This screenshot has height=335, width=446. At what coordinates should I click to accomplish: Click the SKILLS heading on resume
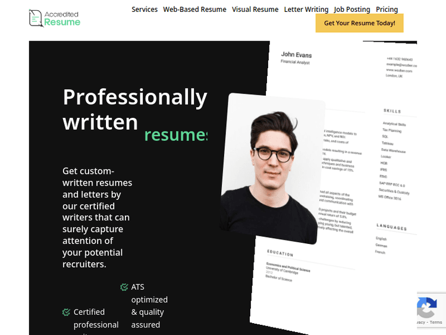tap(392, 111)
